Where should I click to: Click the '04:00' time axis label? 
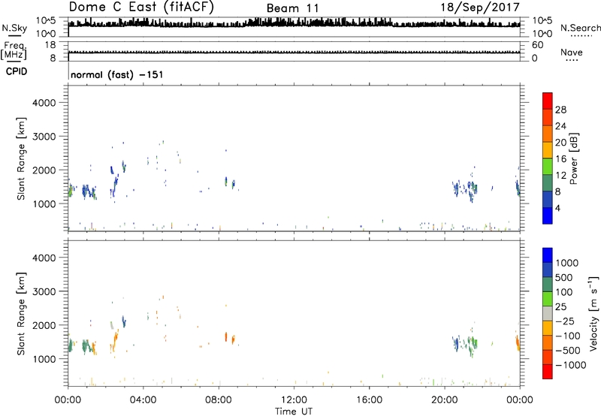pos(143,400)
